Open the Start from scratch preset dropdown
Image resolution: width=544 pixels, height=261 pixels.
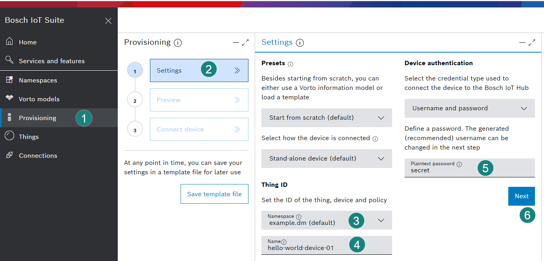click(x=327, y=118)
